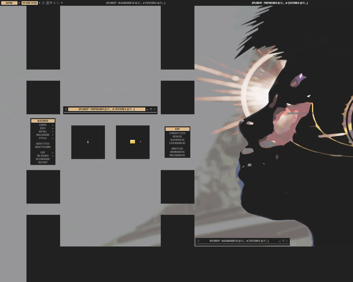Expand the Styles submenu
The width and height of the screenshot is (353, 282).
click(x=43, y=138)
